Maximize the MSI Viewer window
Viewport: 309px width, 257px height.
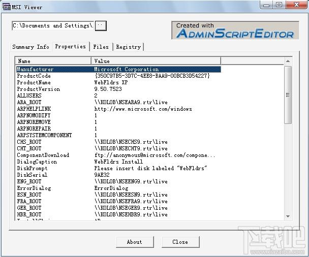pos(279,5)
